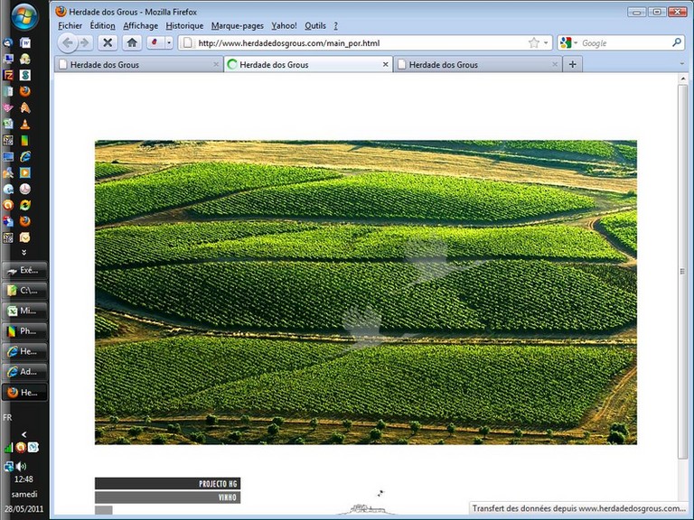Image resolution: width=694 pixels, height=520 pixels.
Task: Click the search magnifier icon
Action: 677,42
